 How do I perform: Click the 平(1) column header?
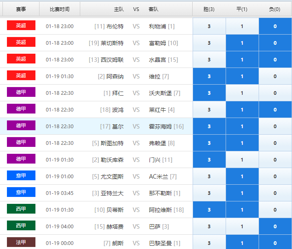(242, 9)
